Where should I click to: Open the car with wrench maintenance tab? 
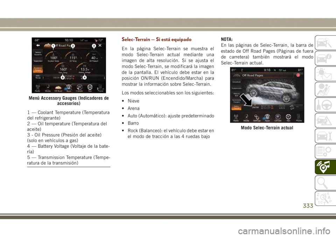point(325,136)
